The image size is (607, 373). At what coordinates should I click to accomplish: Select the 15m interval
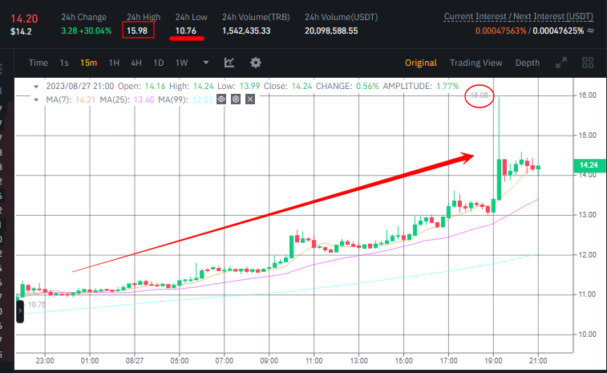click(x=89, y=63)
